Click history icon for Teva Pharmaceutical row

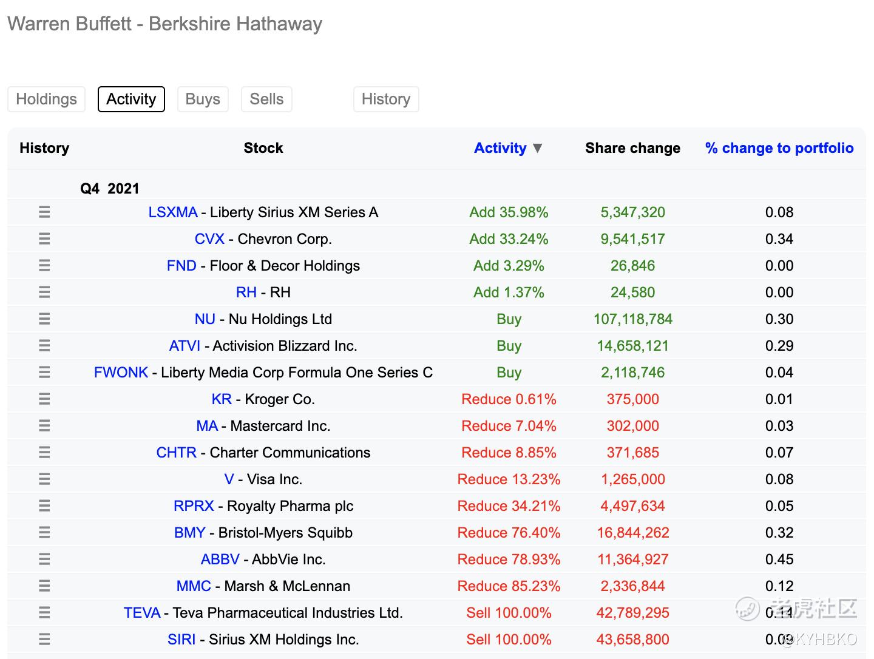[44, 613]
